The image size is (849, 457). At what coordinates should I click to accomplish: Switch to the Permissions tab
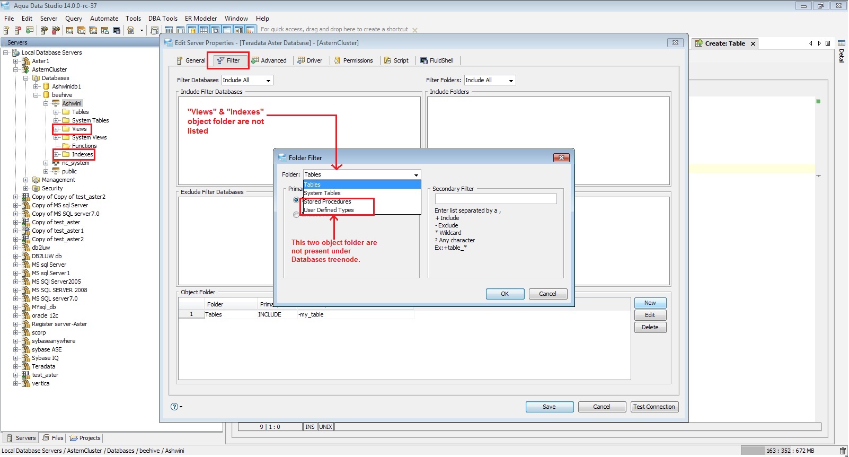(353, 60)
